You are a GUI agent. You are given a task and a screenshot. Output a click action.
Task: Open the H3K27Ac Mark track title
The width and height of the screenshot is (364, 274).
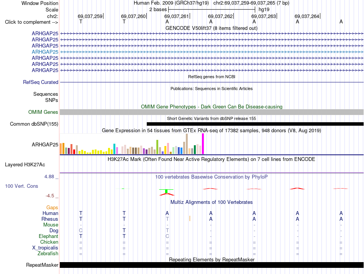(x=212, y=159)
